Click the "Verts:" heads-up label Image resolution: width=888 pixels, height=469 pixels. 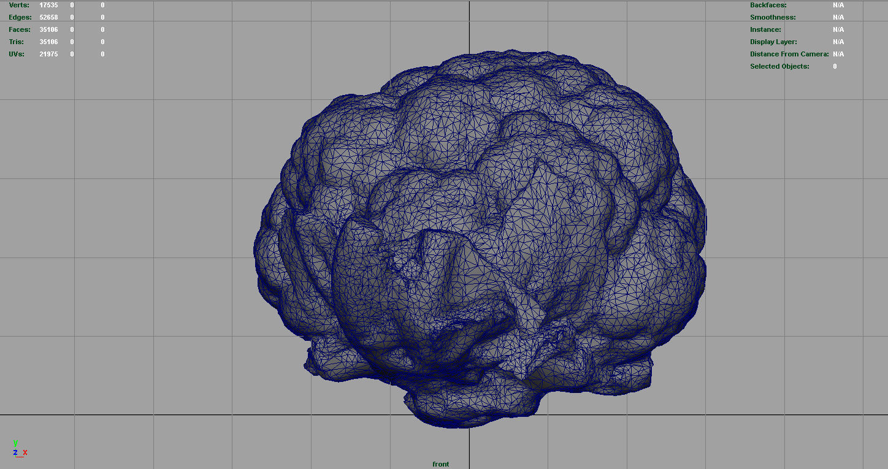pos(19,5)
